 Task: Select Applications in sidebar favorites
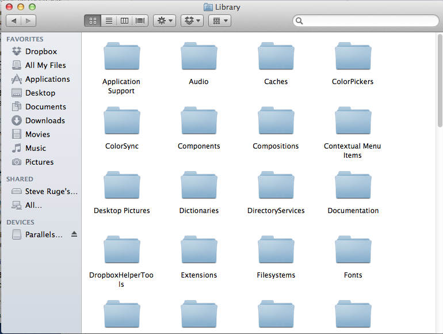[x=47, y=79]
